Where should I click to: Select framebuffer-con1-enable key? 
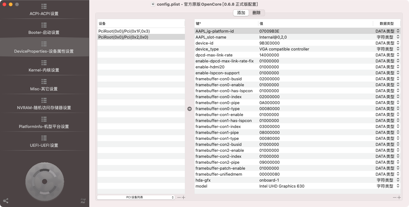219,114
